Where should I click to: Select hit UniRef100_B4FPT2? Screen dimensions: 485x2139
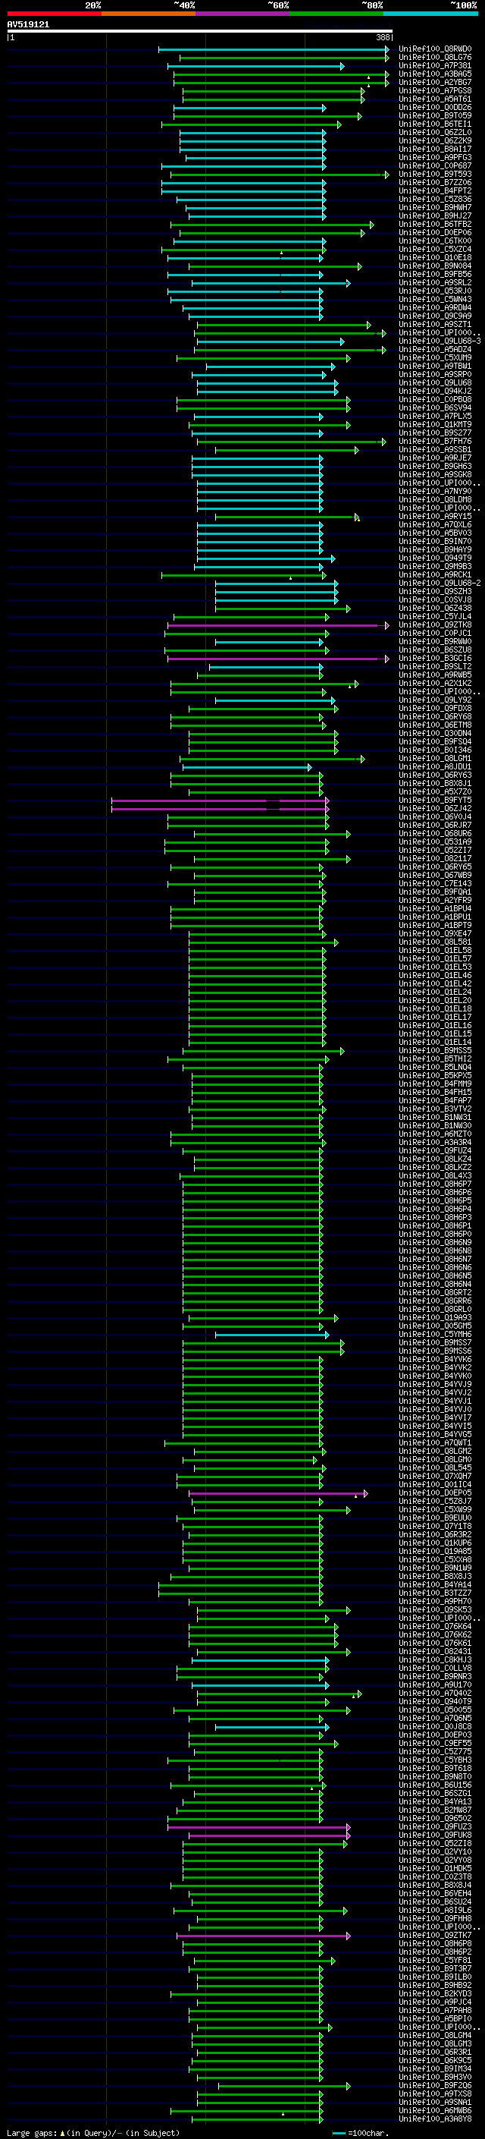[435, 191]
